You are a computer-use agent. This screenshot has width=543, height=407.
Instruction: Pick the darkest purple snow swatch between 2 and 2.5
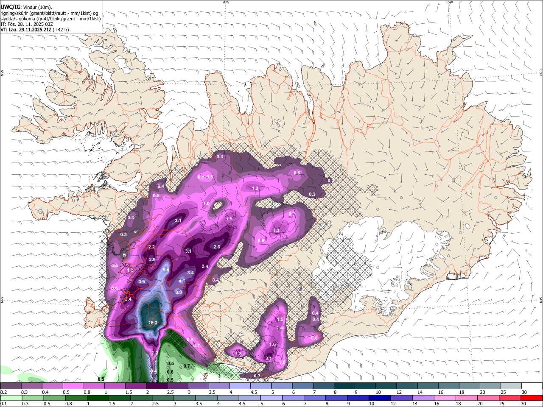tap(156, 386)
